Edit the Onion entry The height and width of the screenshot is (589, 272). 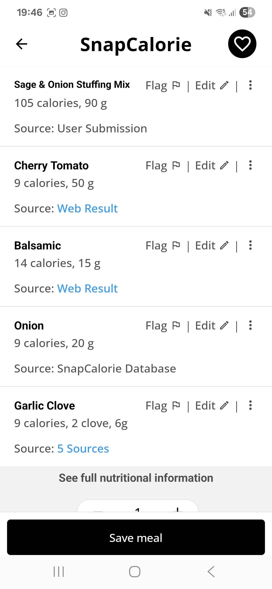pos(212,326)
